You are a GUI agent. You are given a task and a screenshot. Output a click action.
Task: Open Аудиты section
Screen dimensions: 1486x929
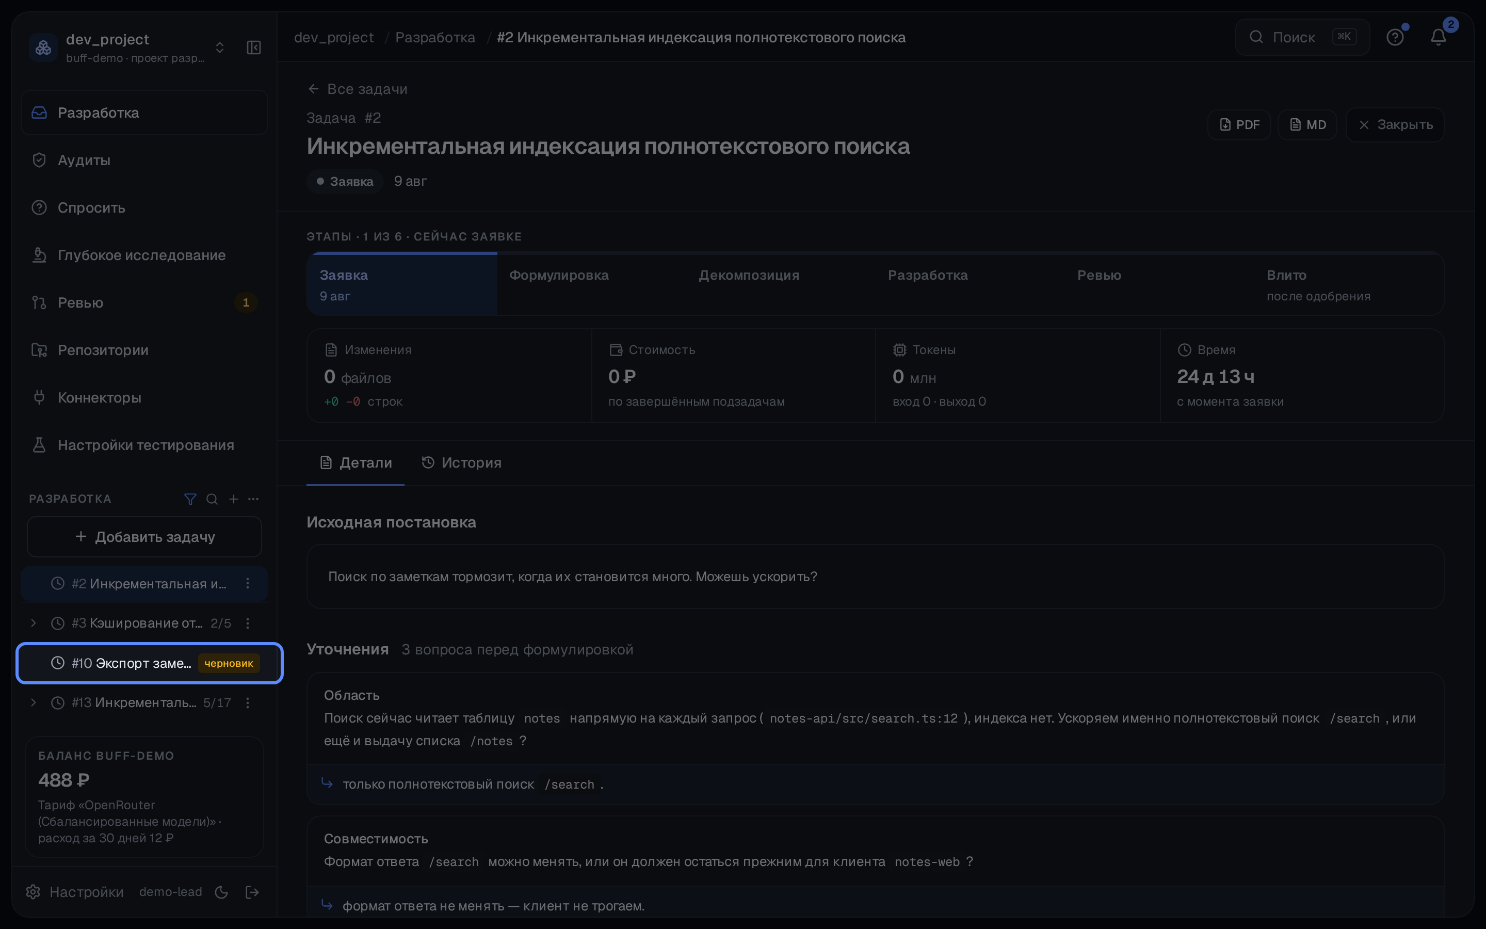coord(144,161)
